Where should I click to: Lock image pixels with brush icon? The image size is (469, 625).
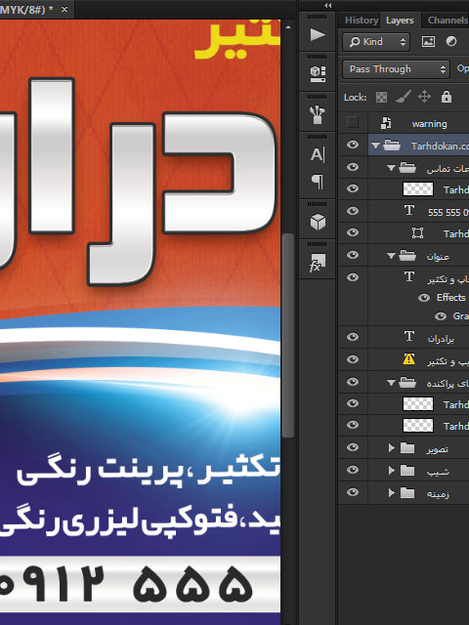click(404, 97)
